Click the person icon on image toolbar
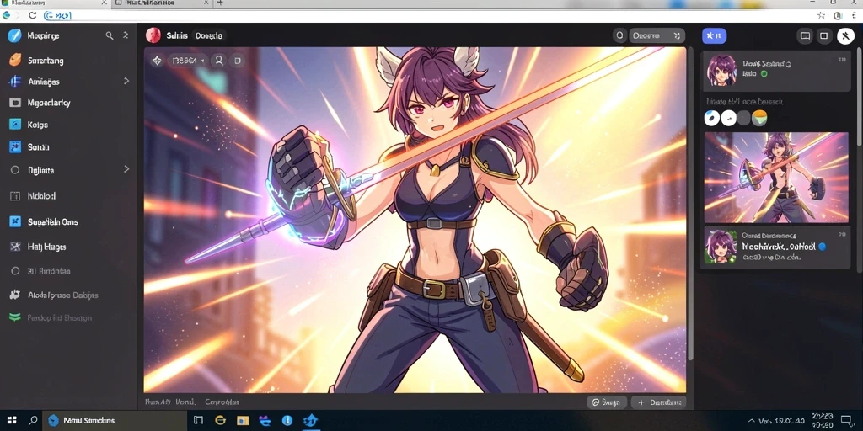 [219, 61]
